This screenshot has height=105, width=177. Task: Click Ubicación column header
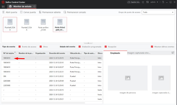76,53
